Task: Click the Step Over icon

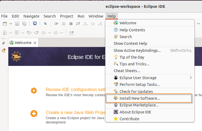Action: 93,24
